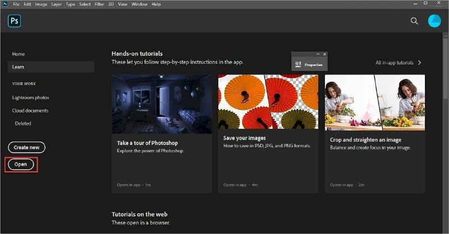Click the Open button
The width and height of the screenshot is (449, 234).
tap(21, 164)
